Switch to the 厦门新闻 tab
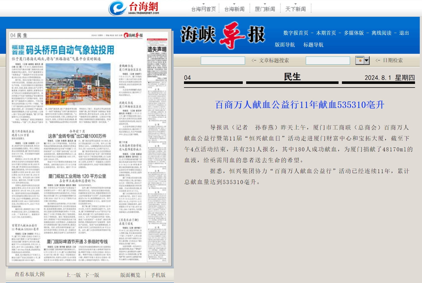Screen dimensions: 422x283 (x=265, y=9)
